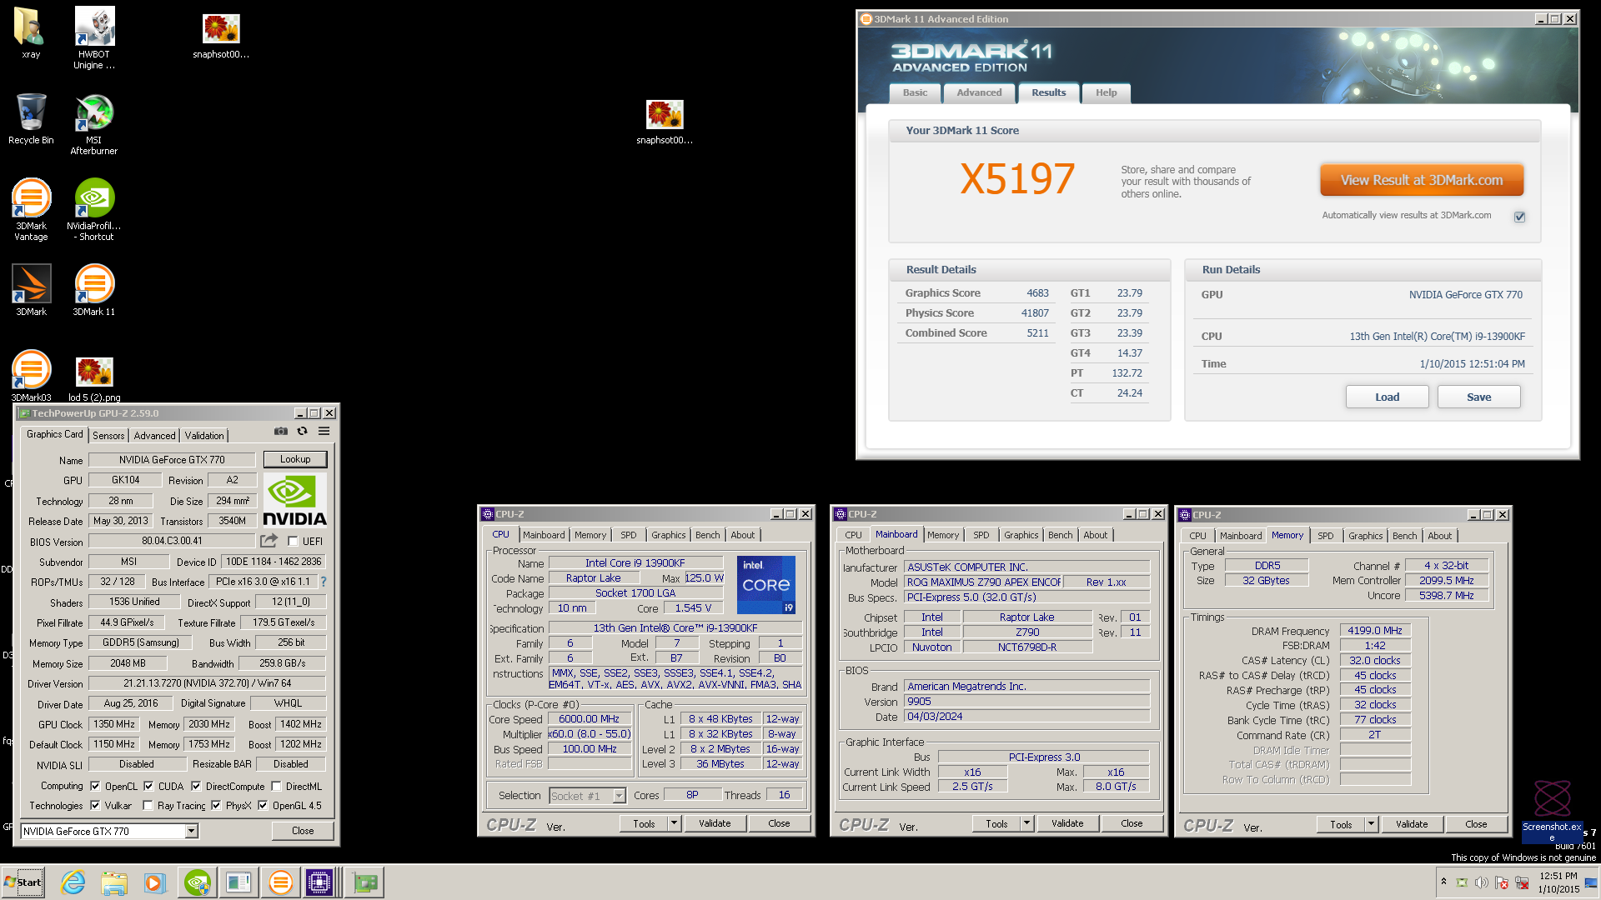Toggle automatically view results checkbox

point(1520,217)
